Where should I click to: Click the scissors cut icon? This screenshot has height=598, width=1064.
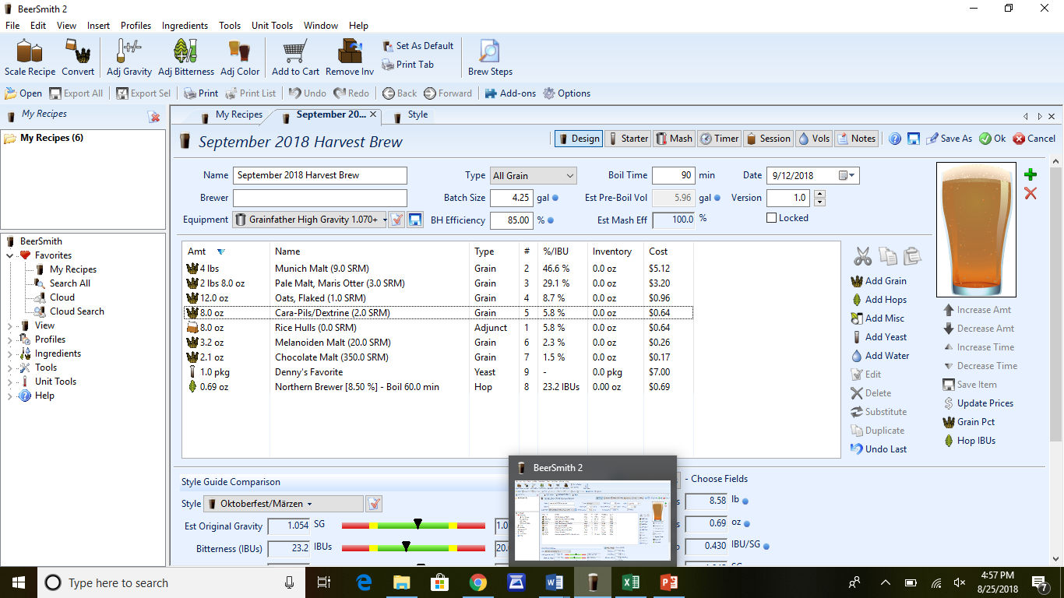(x=862, y=255)
